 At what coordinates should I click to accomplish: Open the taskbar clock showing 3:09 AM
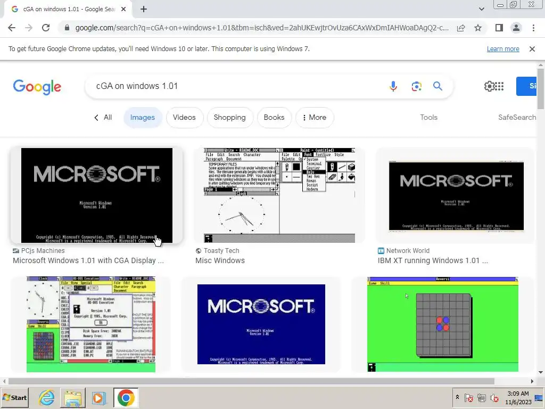coord(518,397)
